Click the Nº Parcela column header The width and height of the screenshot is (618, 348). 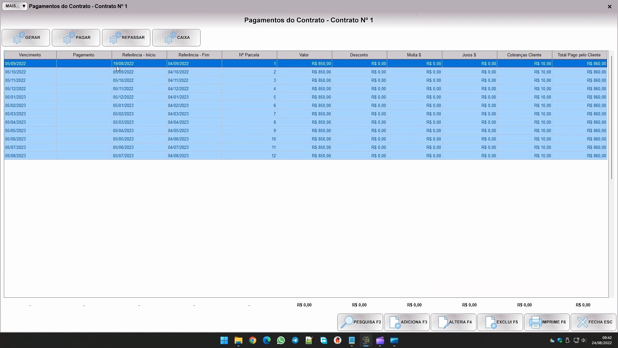click(x=249, y=55)
